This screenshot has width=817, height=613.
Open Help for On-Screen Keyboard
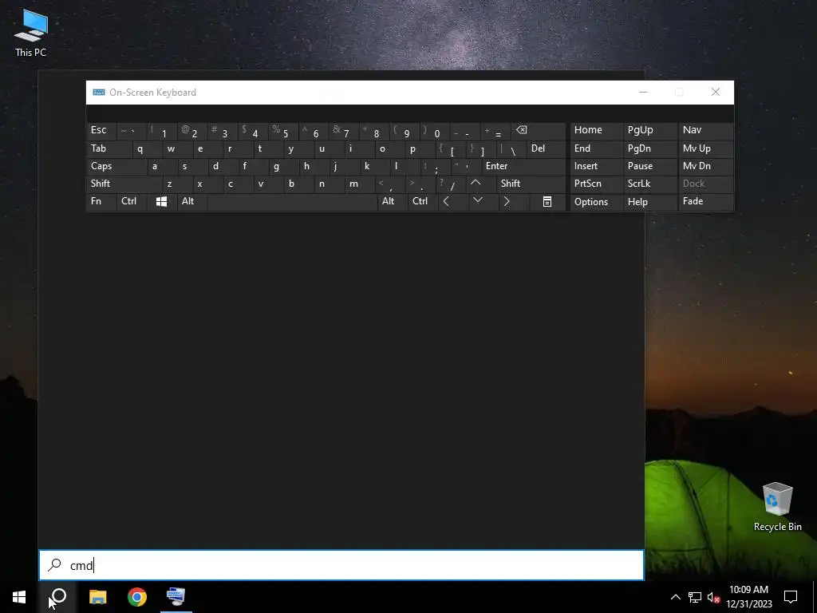[649, 202]
